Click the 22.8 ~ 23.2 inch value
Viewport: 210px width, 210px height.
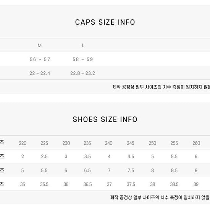[82, 73]
